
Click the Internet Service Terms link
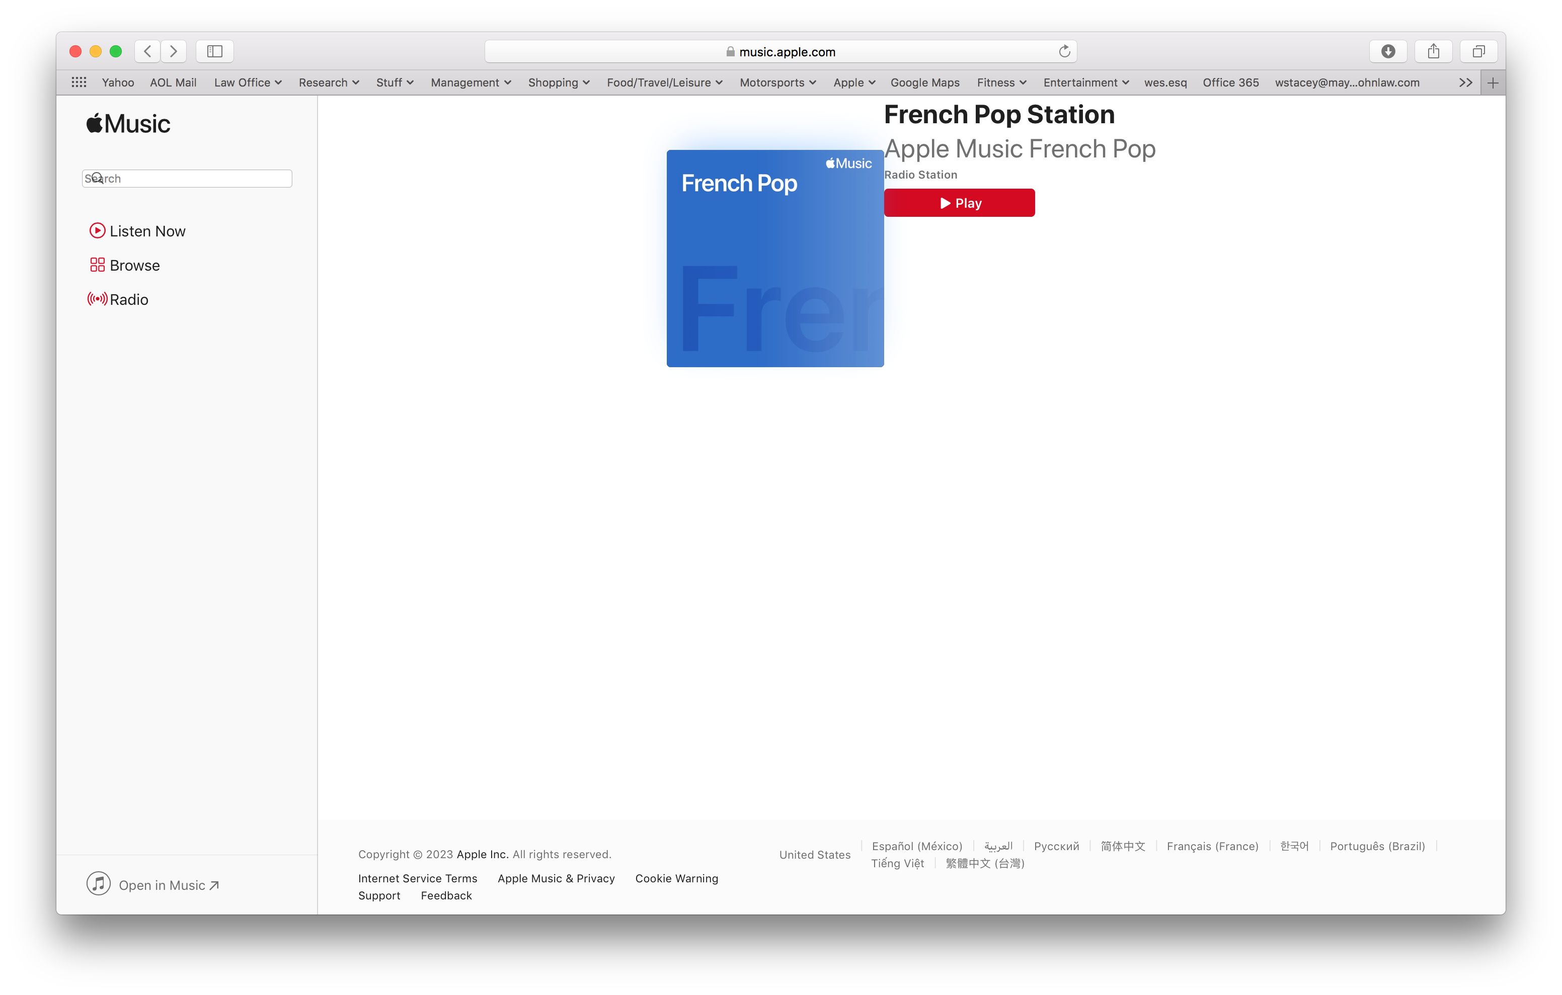point(417,878)
